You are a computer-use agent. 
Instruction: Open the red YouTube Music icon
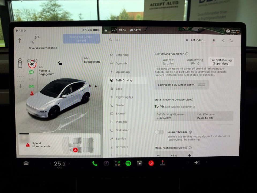click(x=151, y=163)
